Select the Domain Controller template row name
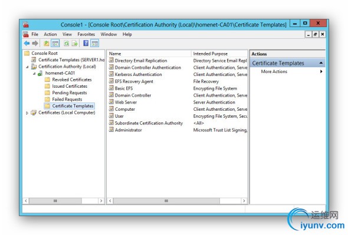Screen dimensions: 348x235 (x=133, y=95)
